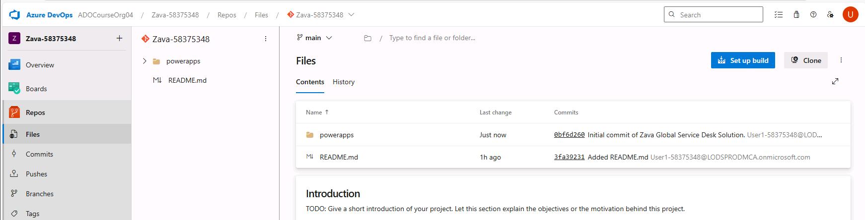Open repository more options in tree pane
Viewport: 865px width, 220px height.
click(266, 39)
